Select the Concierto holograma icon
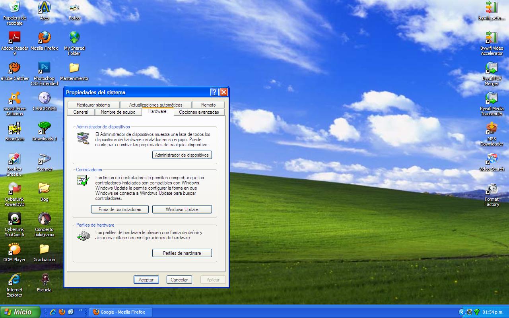The image size is (509, 318). pos(44,225)
